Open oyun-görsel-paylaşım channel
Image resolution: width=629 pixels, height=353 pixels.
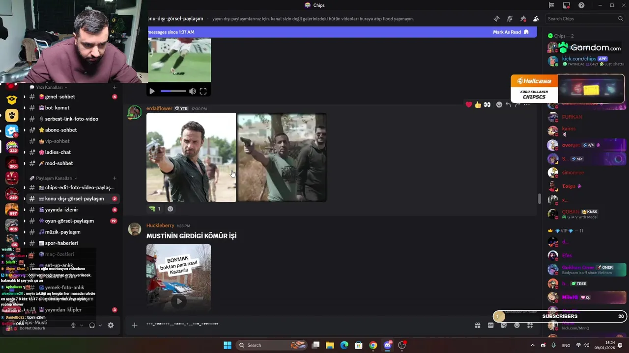[x=72, y=221]
